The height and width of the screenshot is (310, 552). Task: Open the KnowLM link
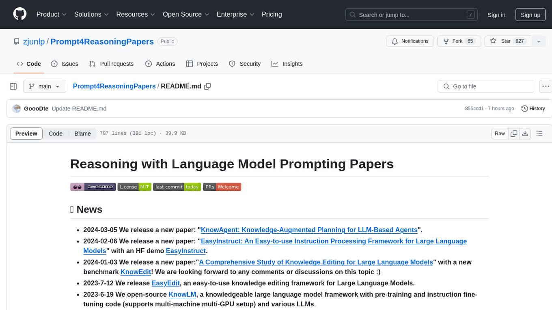[183, 295]
